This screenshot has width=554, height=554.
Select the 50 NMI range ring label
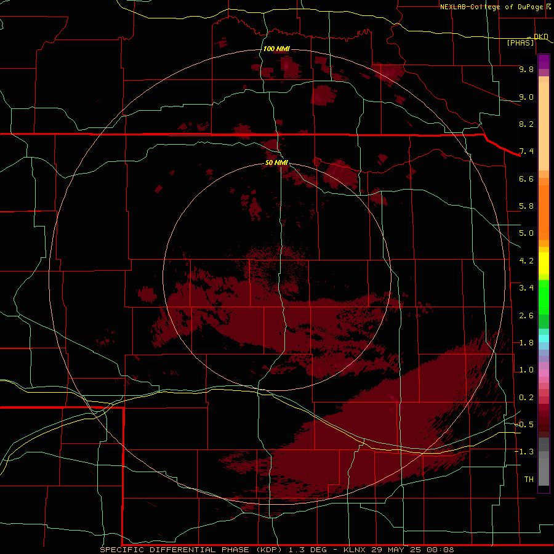click(x=276, y=163)
